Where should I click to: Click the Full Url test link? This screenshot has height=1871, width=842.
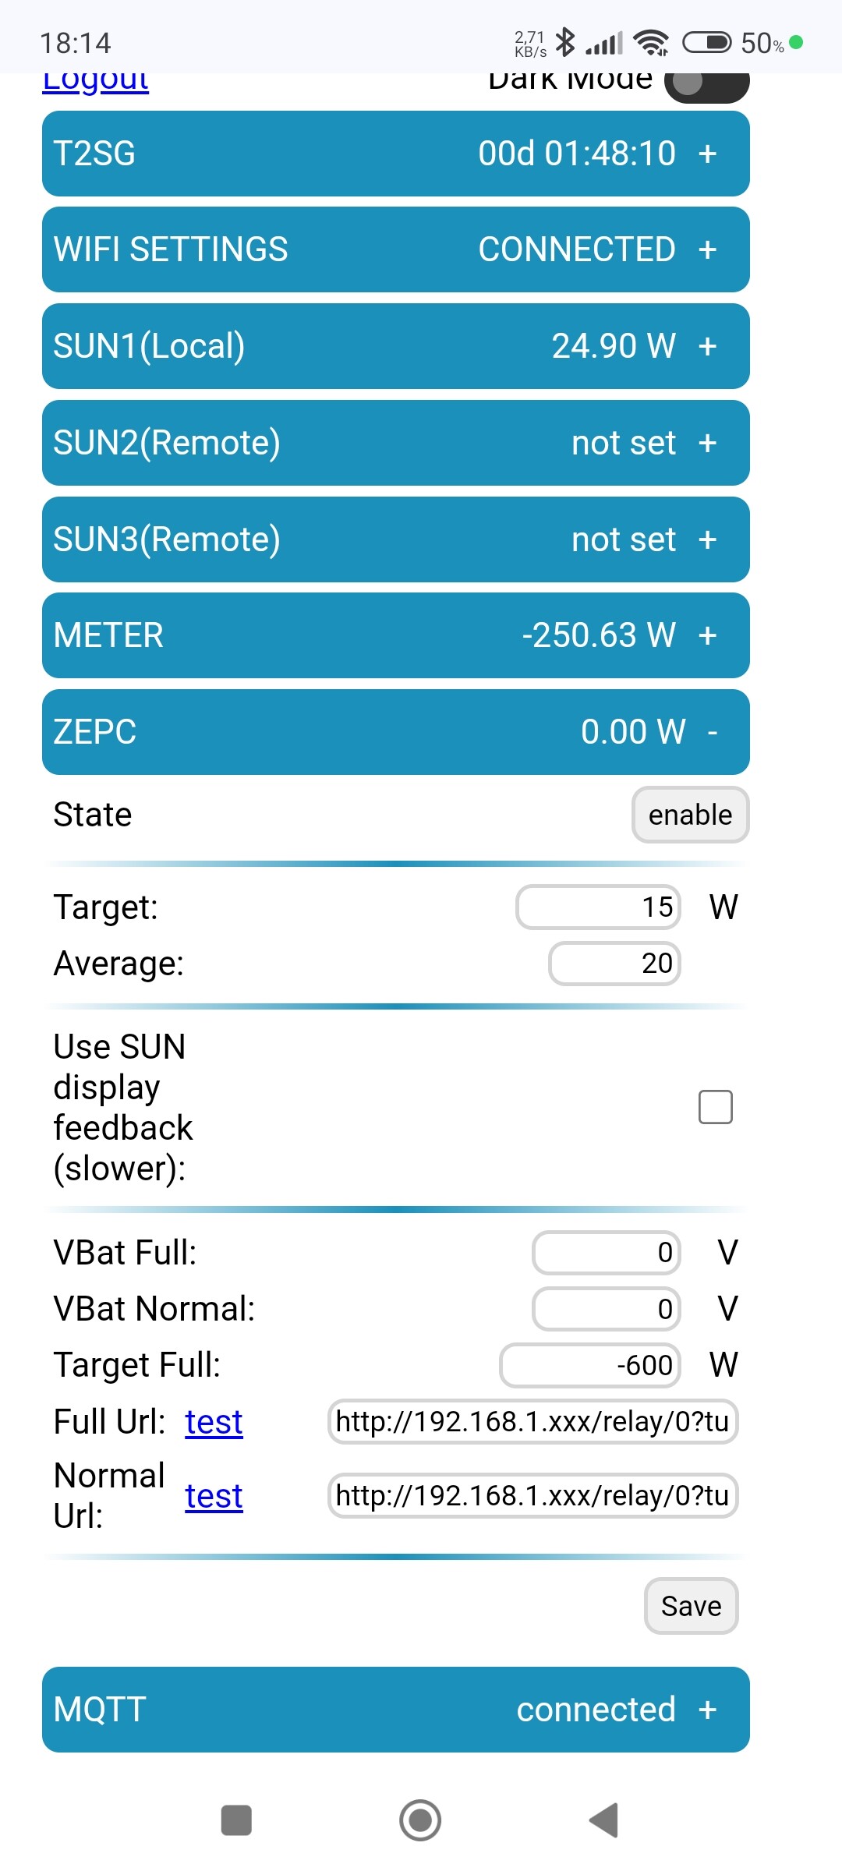214,1422
